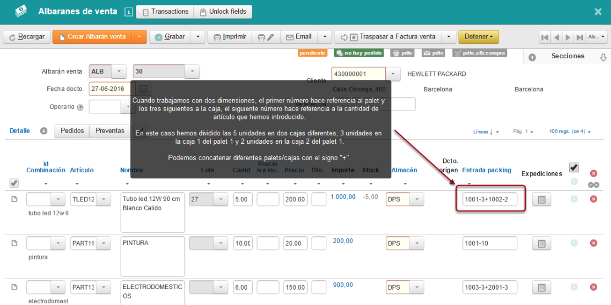Open the albarán number 30 dropdown

point(192,72)
